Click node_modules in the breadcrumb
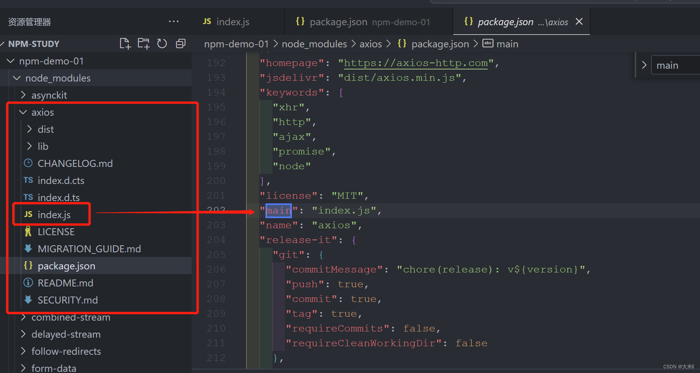This screenshot has height=373, width=700. pos(314,44)
